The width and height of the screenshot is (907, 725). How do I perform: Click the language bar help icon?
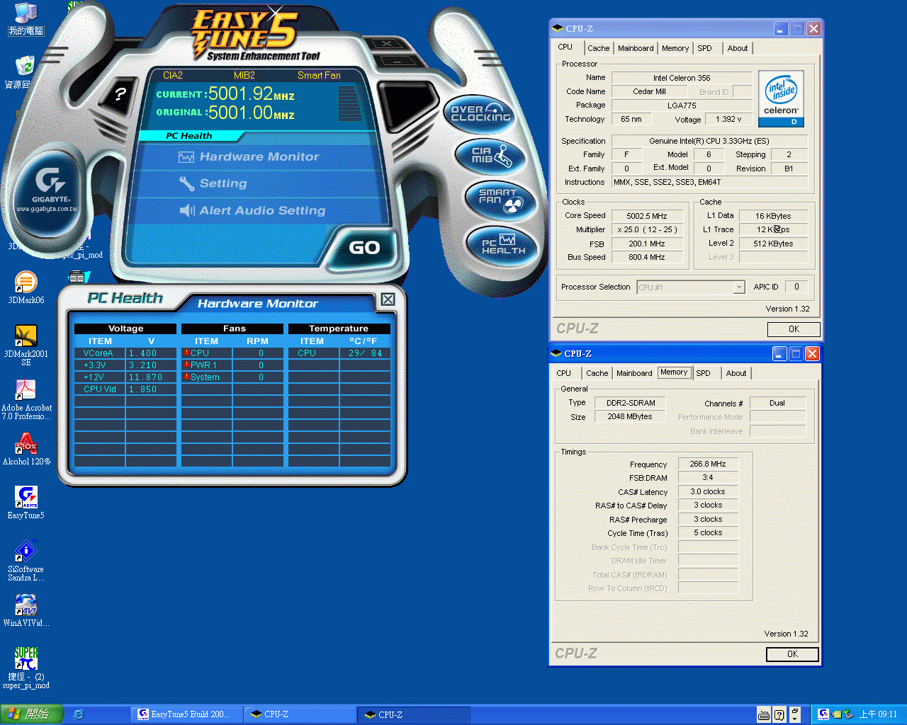click(779, 714)
